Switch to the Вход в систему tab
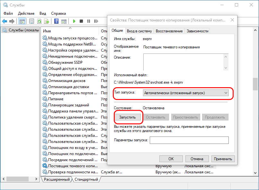 139,31
